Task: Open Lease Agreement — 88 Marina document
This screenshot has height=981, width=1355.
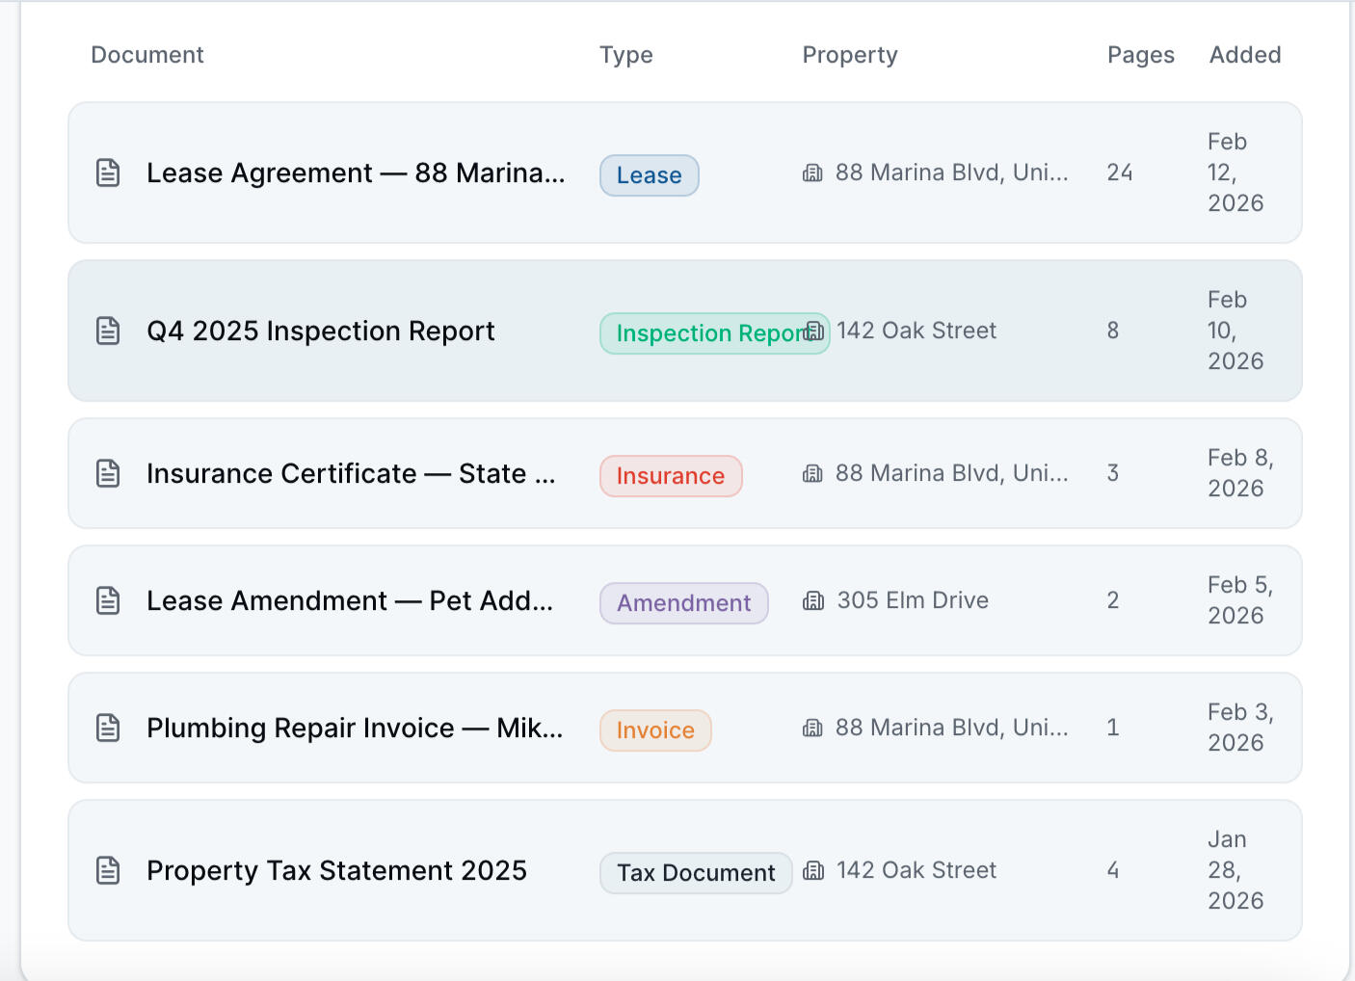Action: point(355,173)
